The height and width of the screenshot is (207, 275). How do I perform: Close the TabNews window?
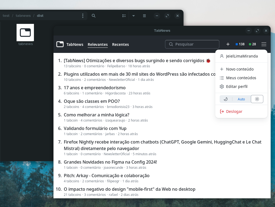266,31
